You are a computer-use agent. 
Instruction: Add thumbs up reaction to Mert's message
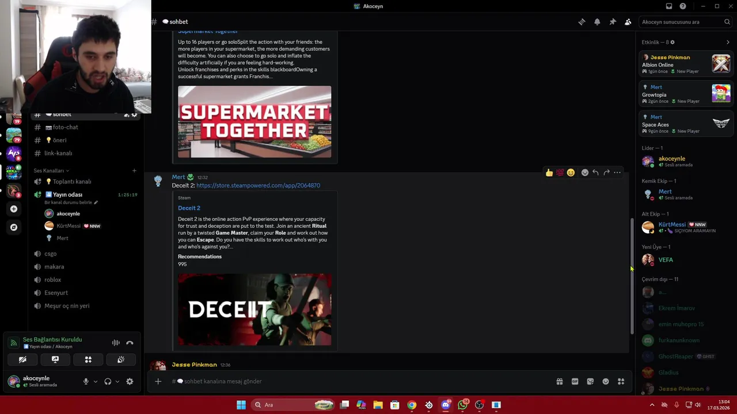click(x=549, y=172)
